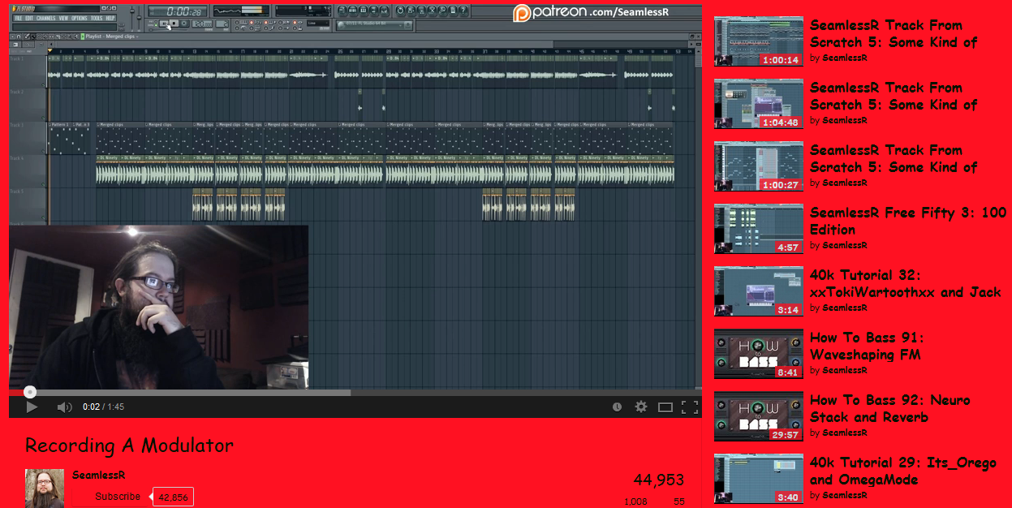1012x508 pixels.
Task: Open the FL Studio HELP menu
Action: pos(110,18)
